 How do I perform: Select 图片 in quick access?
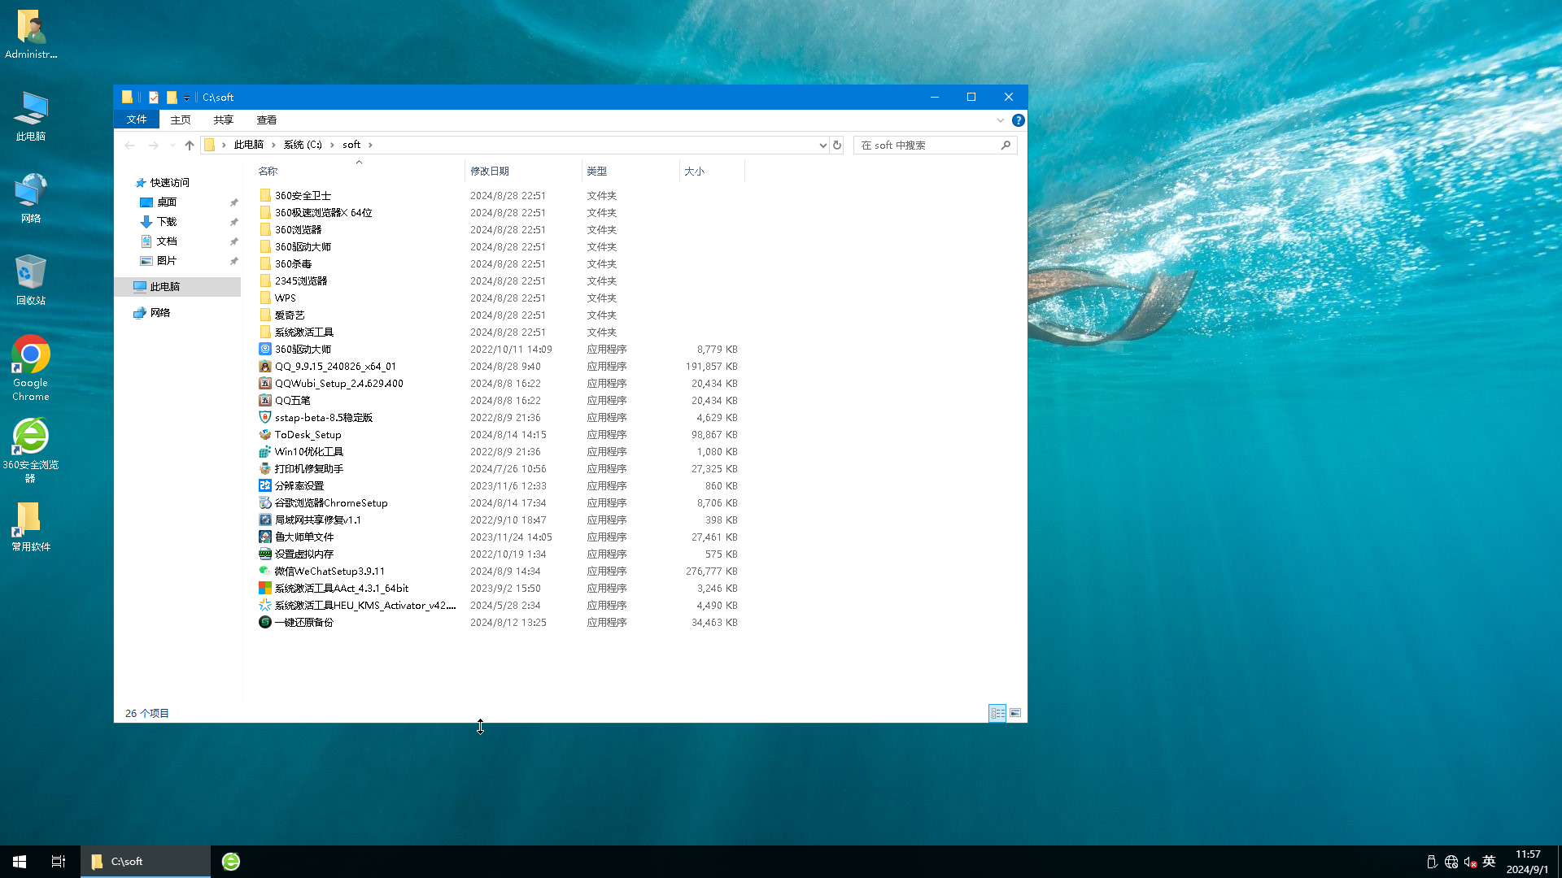167,260
